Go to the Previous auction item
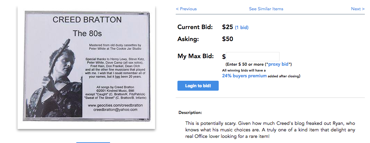The height and width of the screenshot is (143, 370). coord(186,9)
